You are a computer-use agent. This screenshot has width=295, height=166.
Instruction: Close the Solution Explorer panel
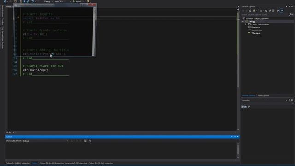tap(292, 6)
